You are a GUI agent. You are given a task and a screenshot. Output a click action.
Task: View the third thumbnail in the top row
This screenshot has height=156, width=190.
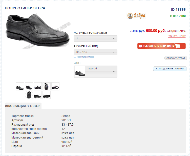pyautogui.click(x=38, y=86)
